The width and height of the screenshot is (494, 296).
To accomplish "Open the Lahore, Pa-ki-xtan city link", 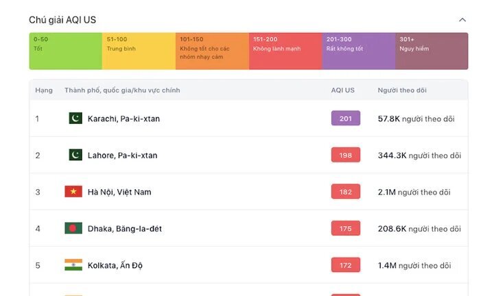I will (122, 156).
